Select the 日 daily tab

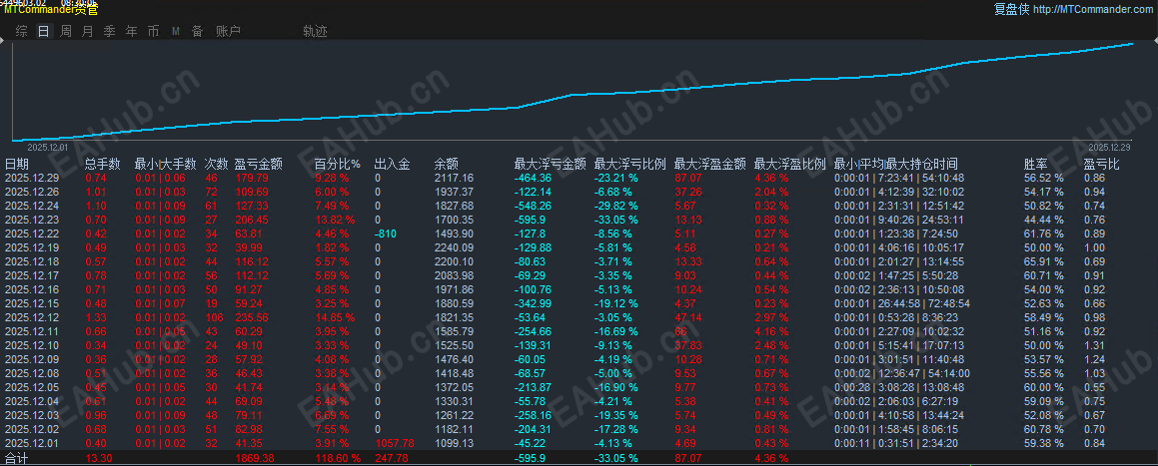pyautogui.click(x=44, y=31)
